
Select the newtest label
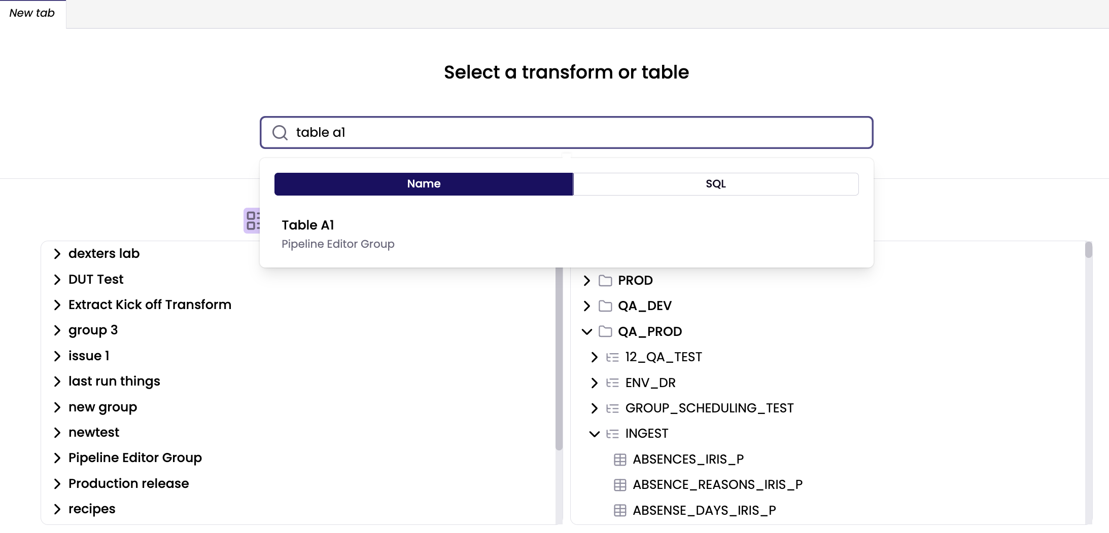[94, 432]
